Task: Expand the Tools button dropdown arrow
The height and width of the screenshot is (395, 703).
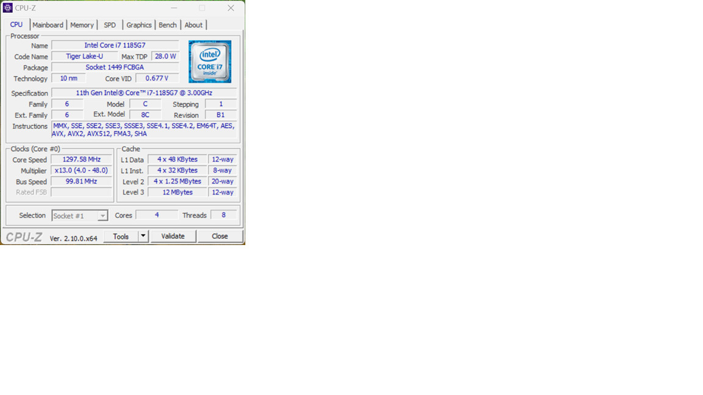Action: click(x=143, y=236)
